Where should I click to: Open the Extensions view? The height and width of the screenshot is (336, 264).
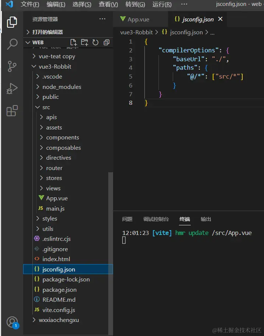(x=12, y=111)
